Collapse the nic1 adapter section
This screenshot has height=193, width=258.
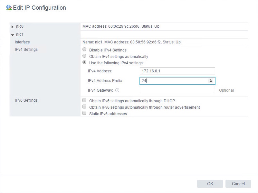(x=12, y=35)
